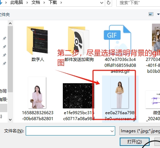Select the 微信 signature image thumbnail

(153, 100)
